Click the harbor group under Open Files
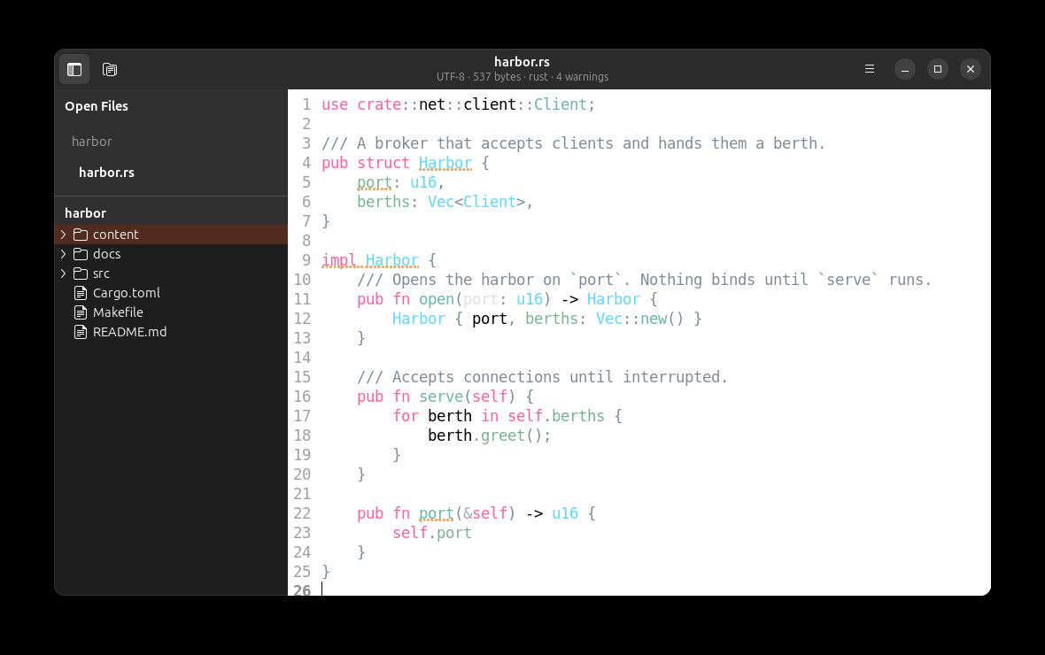This screenshot has height=655, width=1045. [92, 142]
